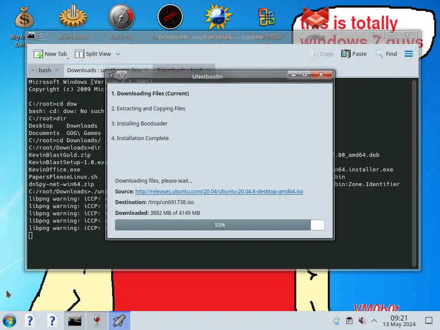
Task: Click the UNetbootin pin icon in title bar
Action: tap(111, 75)
